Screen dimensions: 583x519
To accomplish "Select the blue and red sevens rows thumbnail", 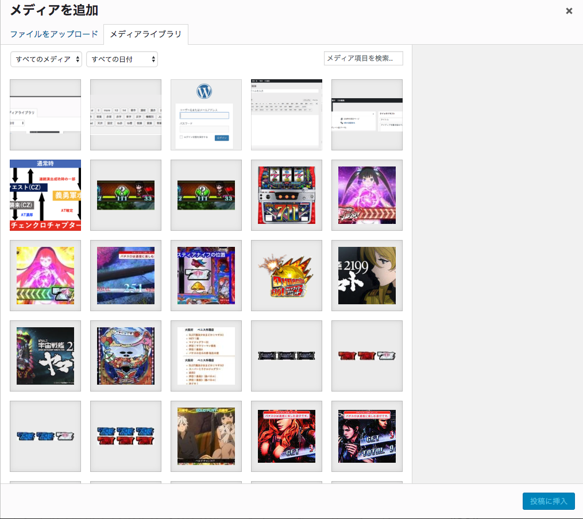I will (x=126, y=436).
